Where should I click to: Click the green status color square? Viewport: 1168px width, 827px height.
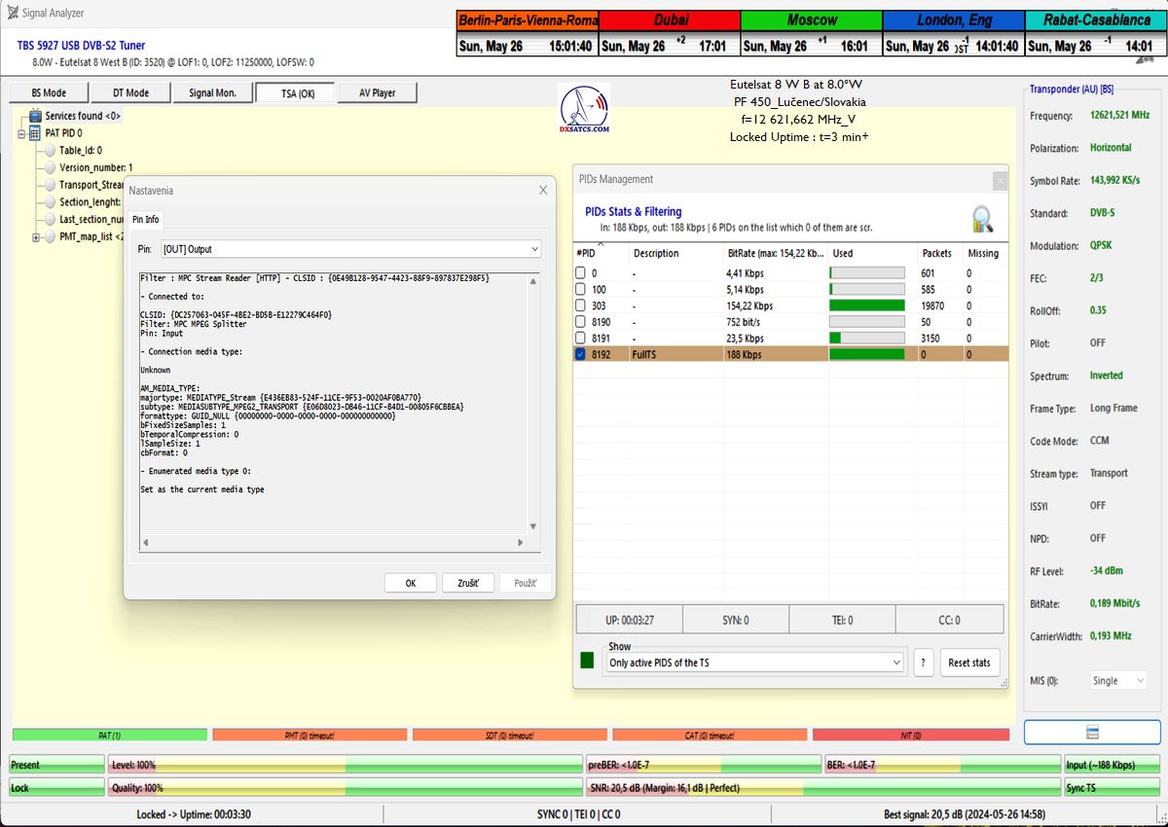click(x=587, y=661)
